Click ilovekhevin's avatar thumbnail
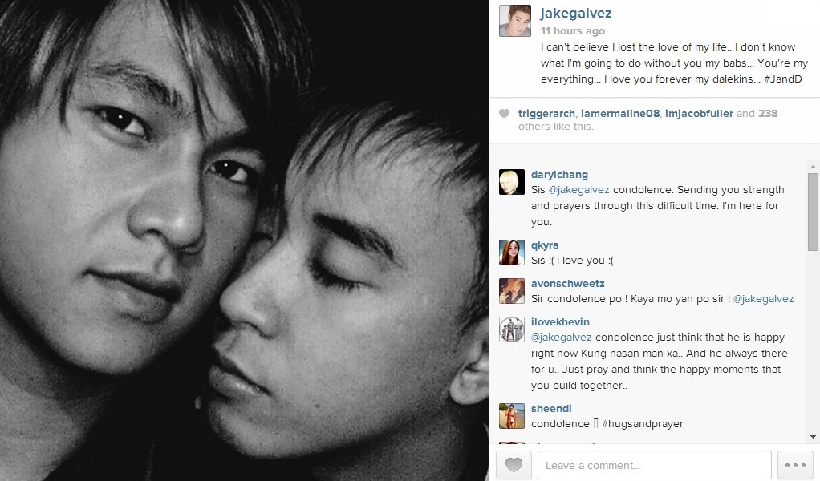 pyautogui.click(x=511, y=329)
